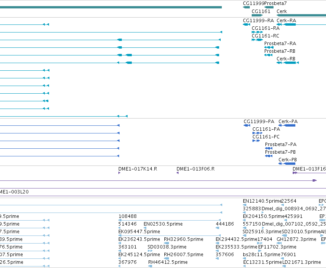The image size is (326, 268).
Task: Select the EK204150.5prime label
Action: coord(264,216)
